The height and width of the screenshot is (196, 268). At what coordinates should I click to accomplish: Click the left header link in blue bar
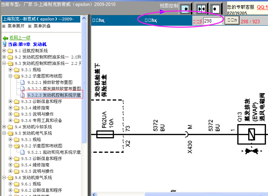[x=98, y=20]
